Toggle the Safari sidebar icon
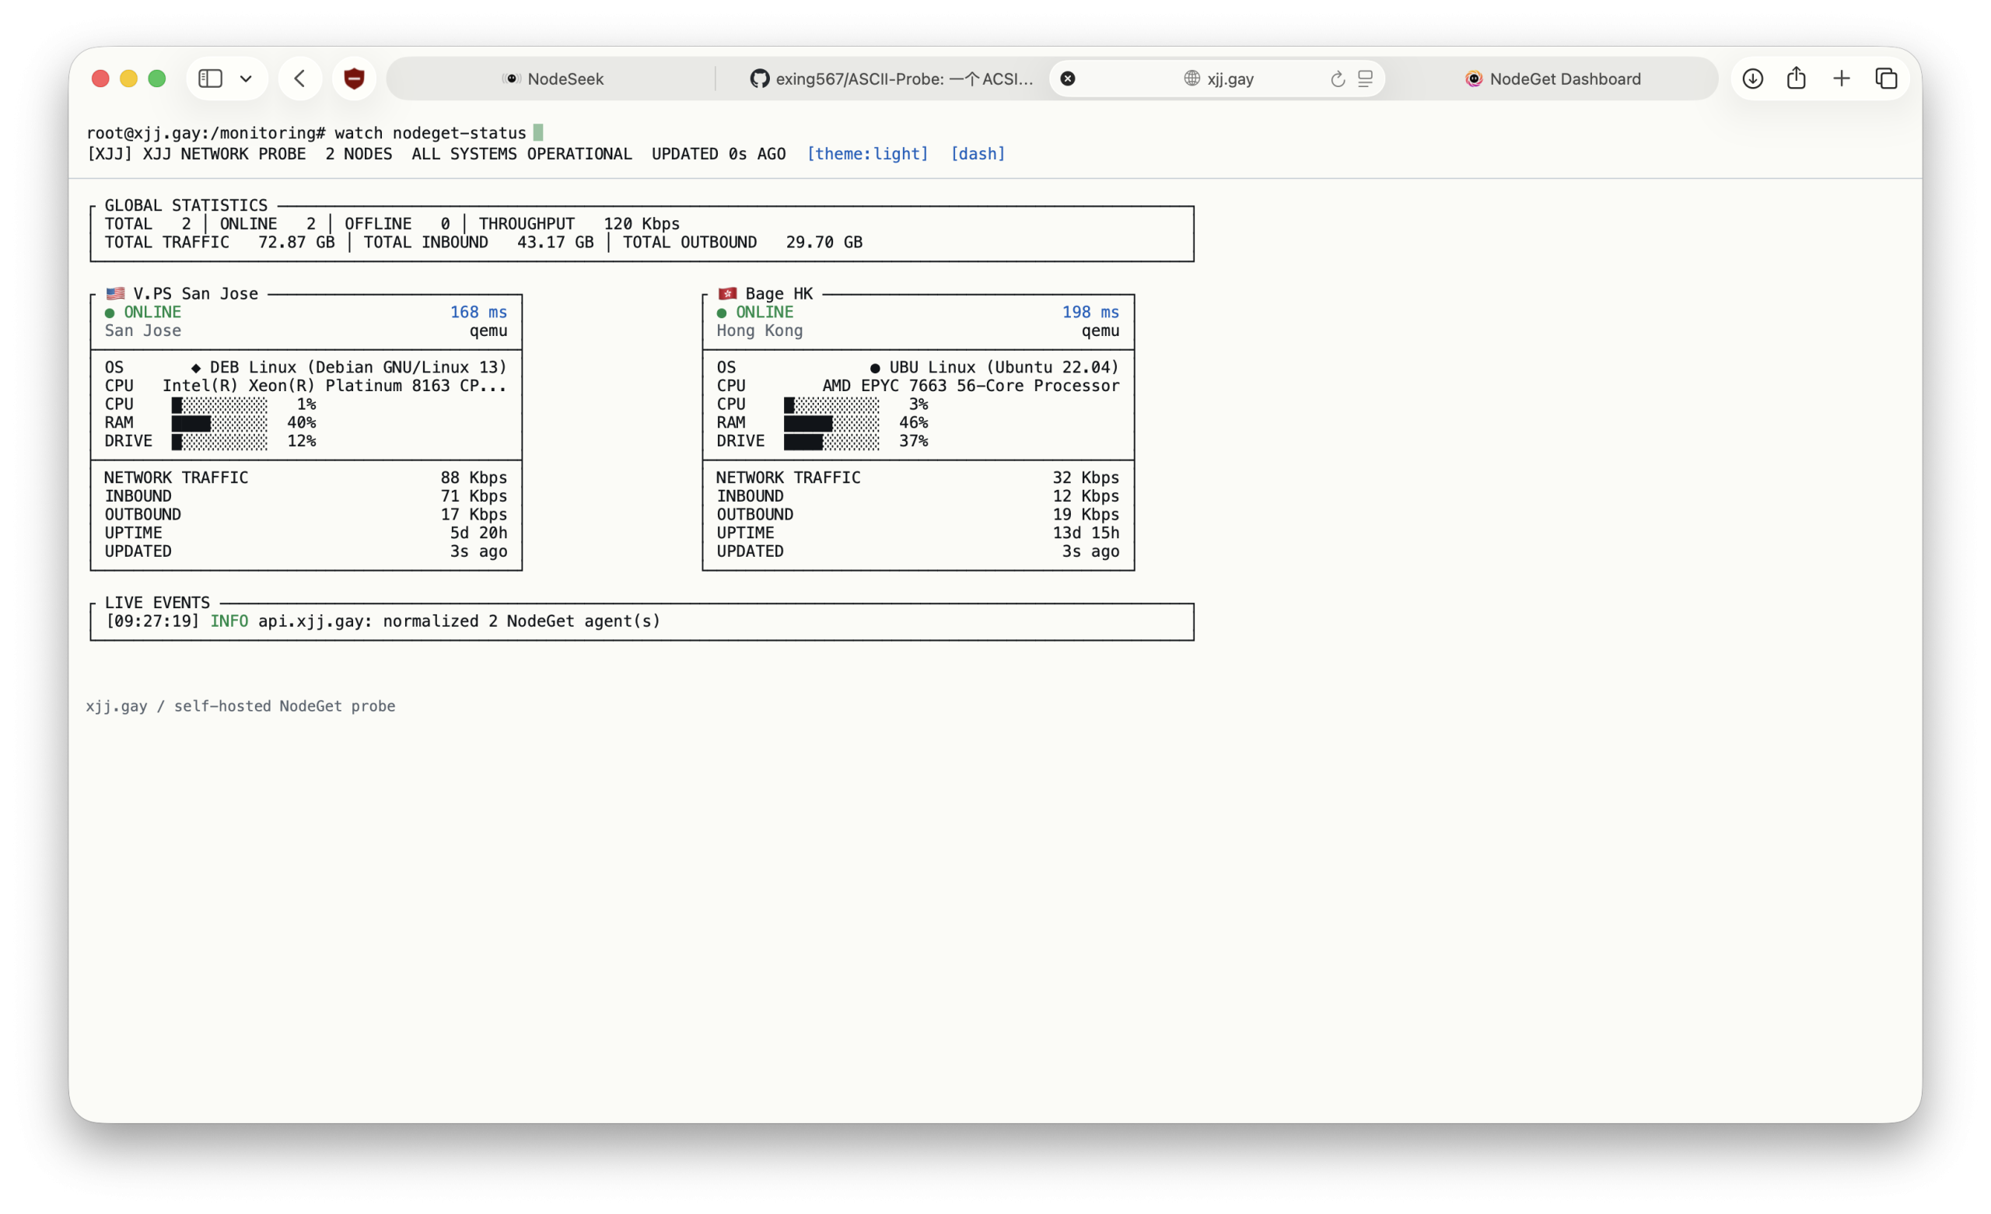The height and width of the screenshot is (1214, 1991). click(210, 79)
